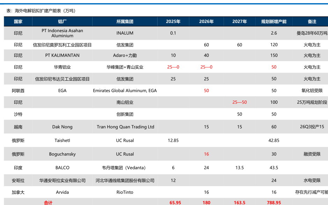Select the PT Indonesia Asahan Aluminium cell
Image resolution: width=328 pixels, height=205 pixels.
(x=62, y=33)
